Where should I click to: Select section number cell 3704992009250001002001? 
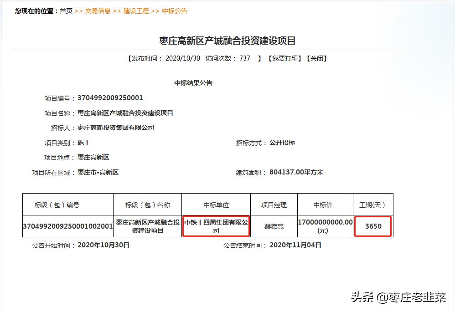[x=68, y=226]
